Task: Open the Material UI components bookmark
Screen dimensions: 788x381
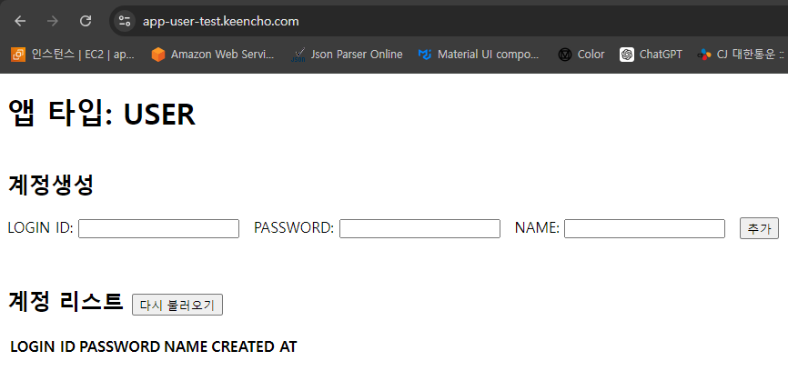Action: point(479,55)
